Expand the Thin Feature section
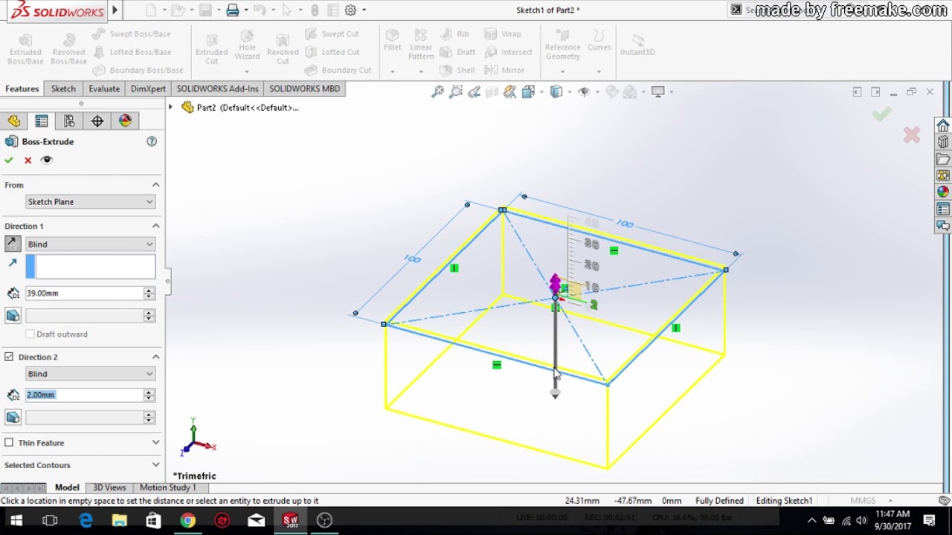The image size is (952, 535). tap(155, 443)
